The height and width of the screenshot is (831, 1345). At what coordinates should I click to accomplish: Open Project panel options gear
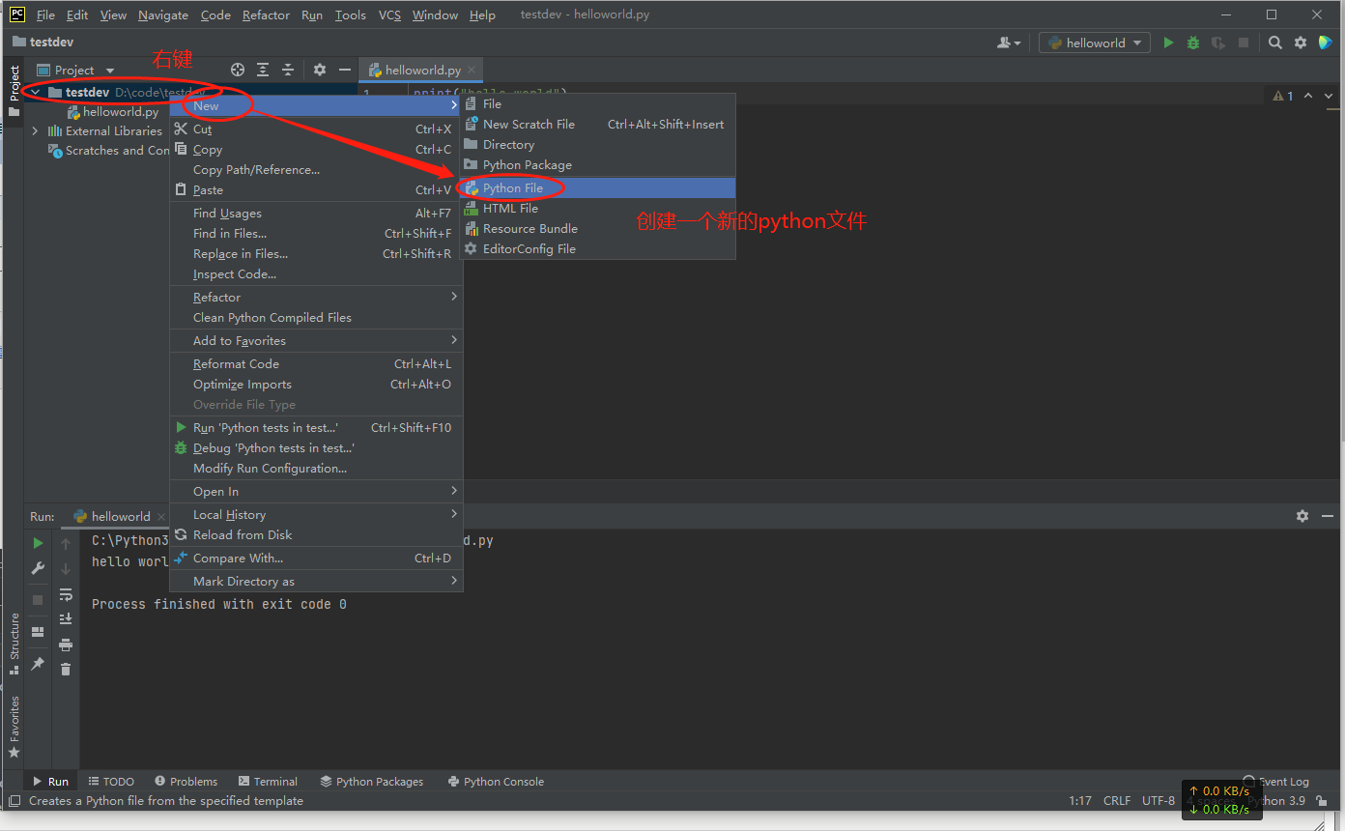pos(320,70)
